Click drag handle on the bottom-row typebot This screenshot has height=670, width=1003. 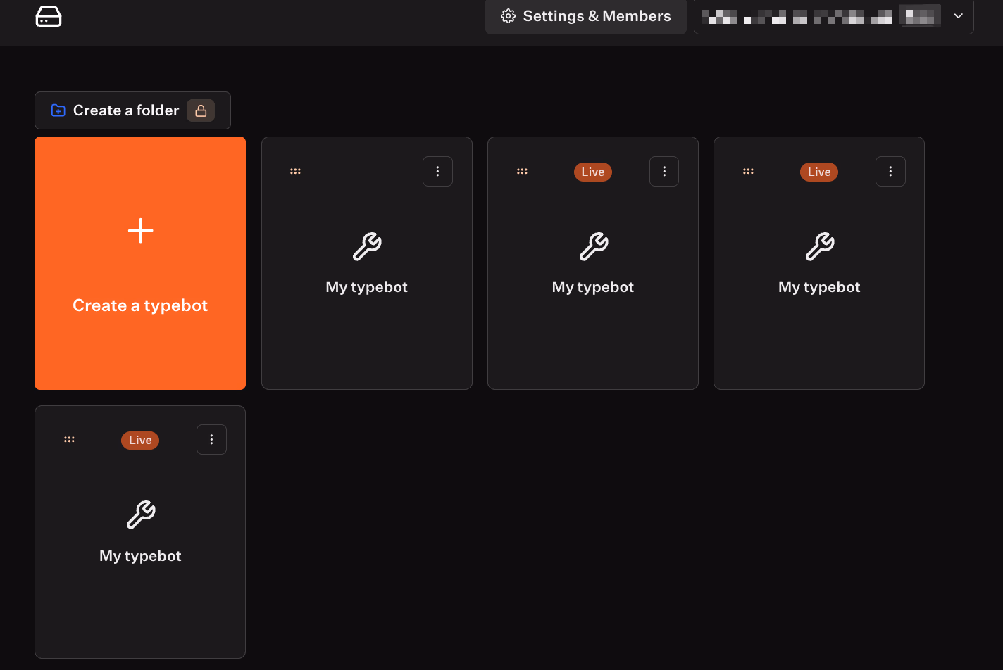tap(69, 439)
